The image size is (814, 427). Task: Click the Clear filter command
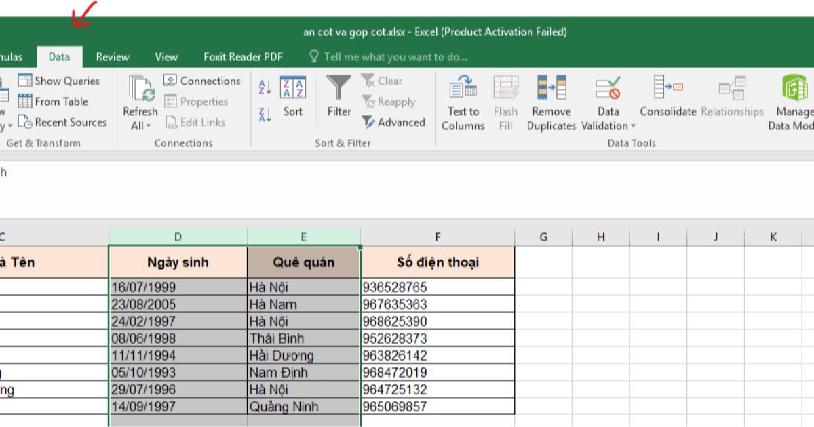[x=384, y=81]
